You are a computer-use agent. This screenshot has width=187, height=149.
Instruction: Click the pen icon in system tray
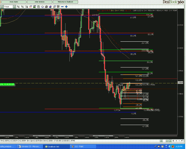click(156, 147)
